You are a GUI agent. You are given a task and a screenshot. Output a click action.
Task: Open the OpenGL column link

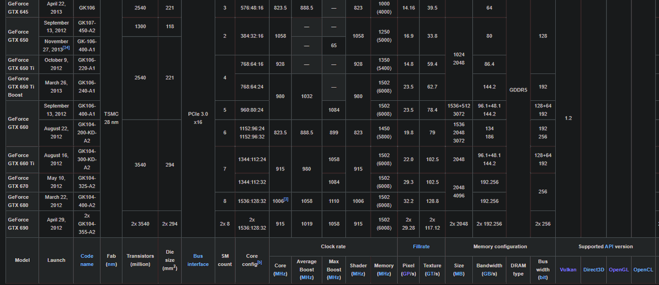pos(618,270)
